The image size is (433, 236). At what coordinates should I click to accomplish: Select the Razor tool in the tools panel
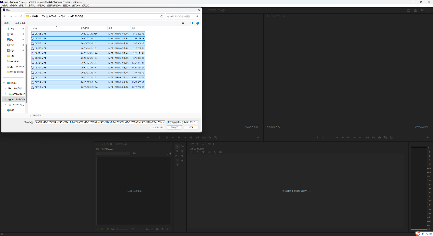coord(182,151)
